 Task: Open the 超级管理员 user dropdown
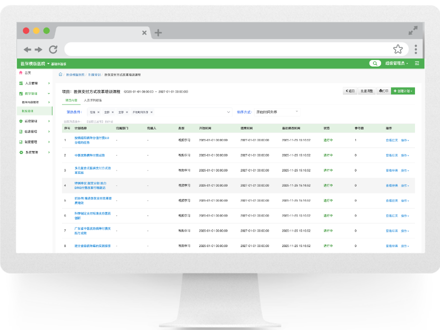click(x=396, y=63)
